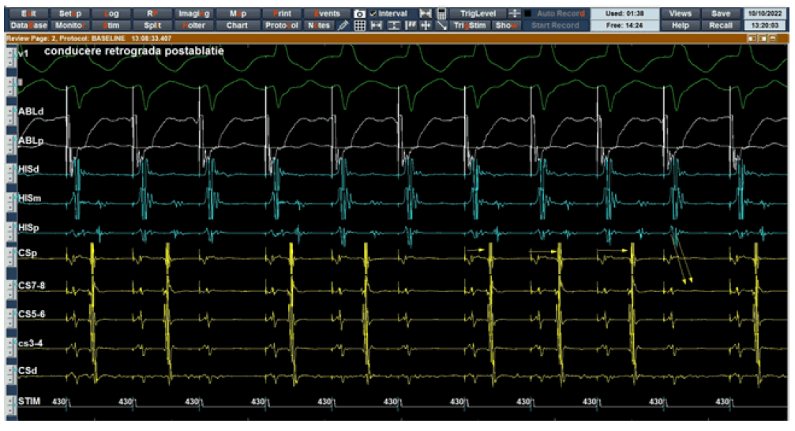Image resolution: width=795 pixels, height=431 pixels.
Task: Click the bowtie-shaped icon next to Interval
Action: pos(426,13)
